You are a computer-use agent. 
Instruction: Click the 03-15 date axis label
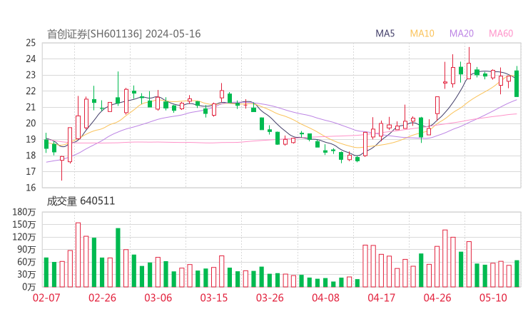pos(214,298)
